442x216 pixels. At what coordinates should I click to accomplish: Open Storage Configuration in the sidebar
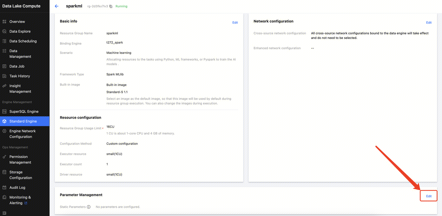pyautogui.click(x=21, y=175)
